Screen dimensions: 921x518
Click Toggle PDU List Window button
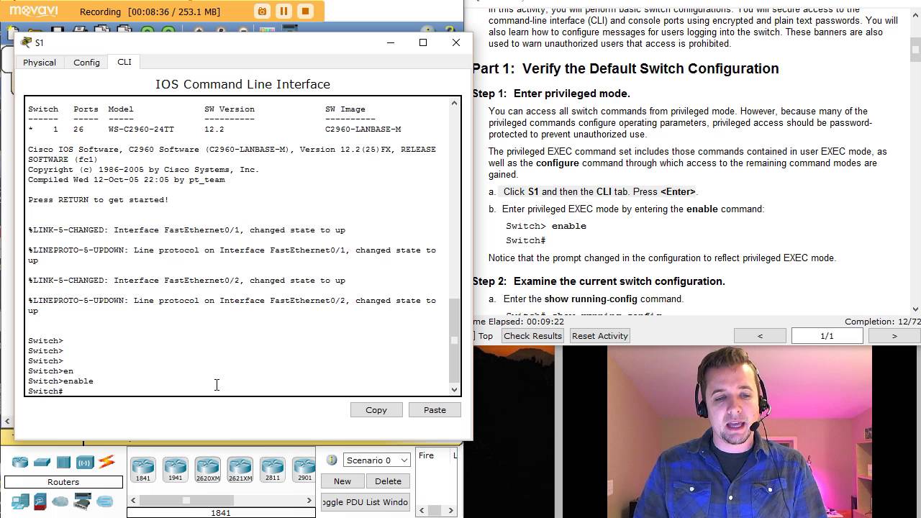point(366,502)
